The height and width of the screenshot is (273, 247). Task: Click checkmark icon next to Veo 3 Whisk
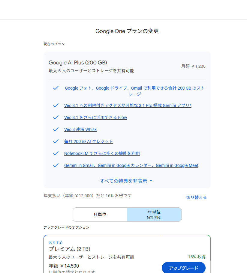point(56,129)
